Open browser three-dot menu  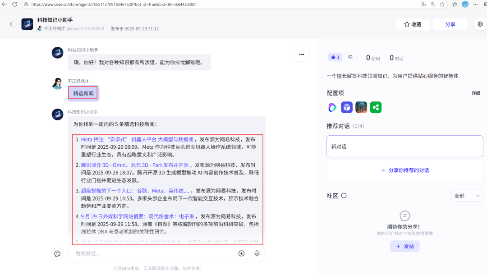(476, 5)
